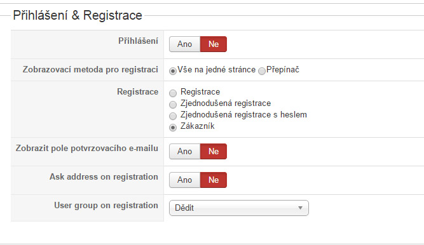
Task: Click the Přihlášení & Registrace heading
Action: point(78,15)
